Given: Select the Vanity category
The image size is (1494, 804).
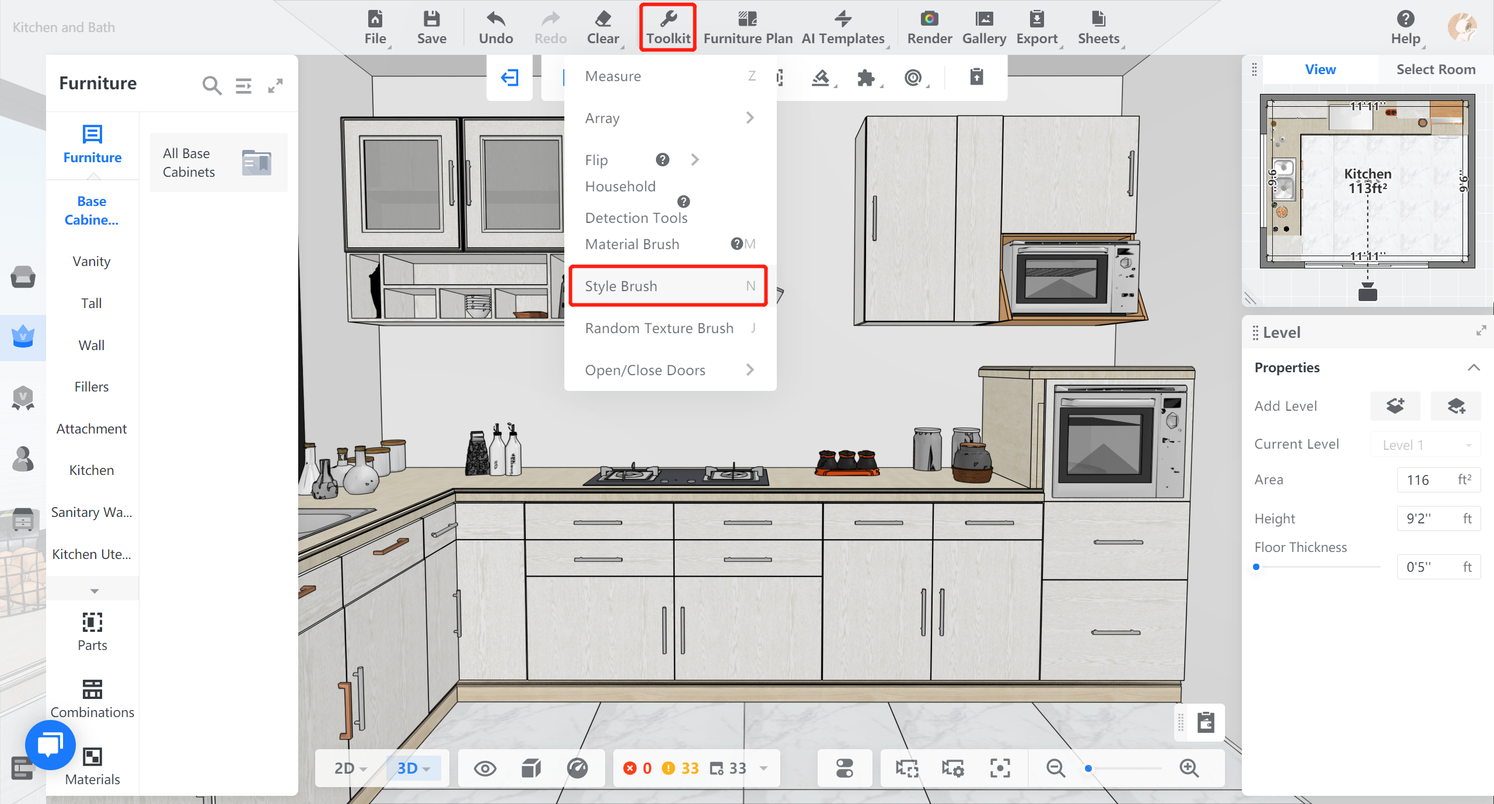Looking at the screenshot, I should pos(92,261).
